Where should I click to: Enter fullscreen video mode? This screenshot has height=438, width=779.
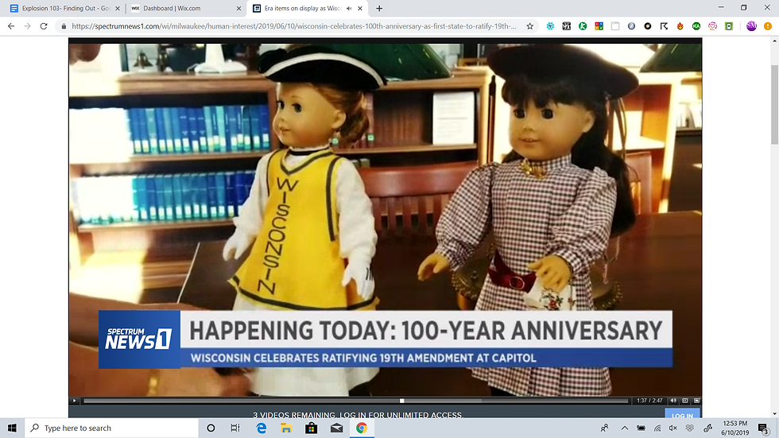point(696,401)
